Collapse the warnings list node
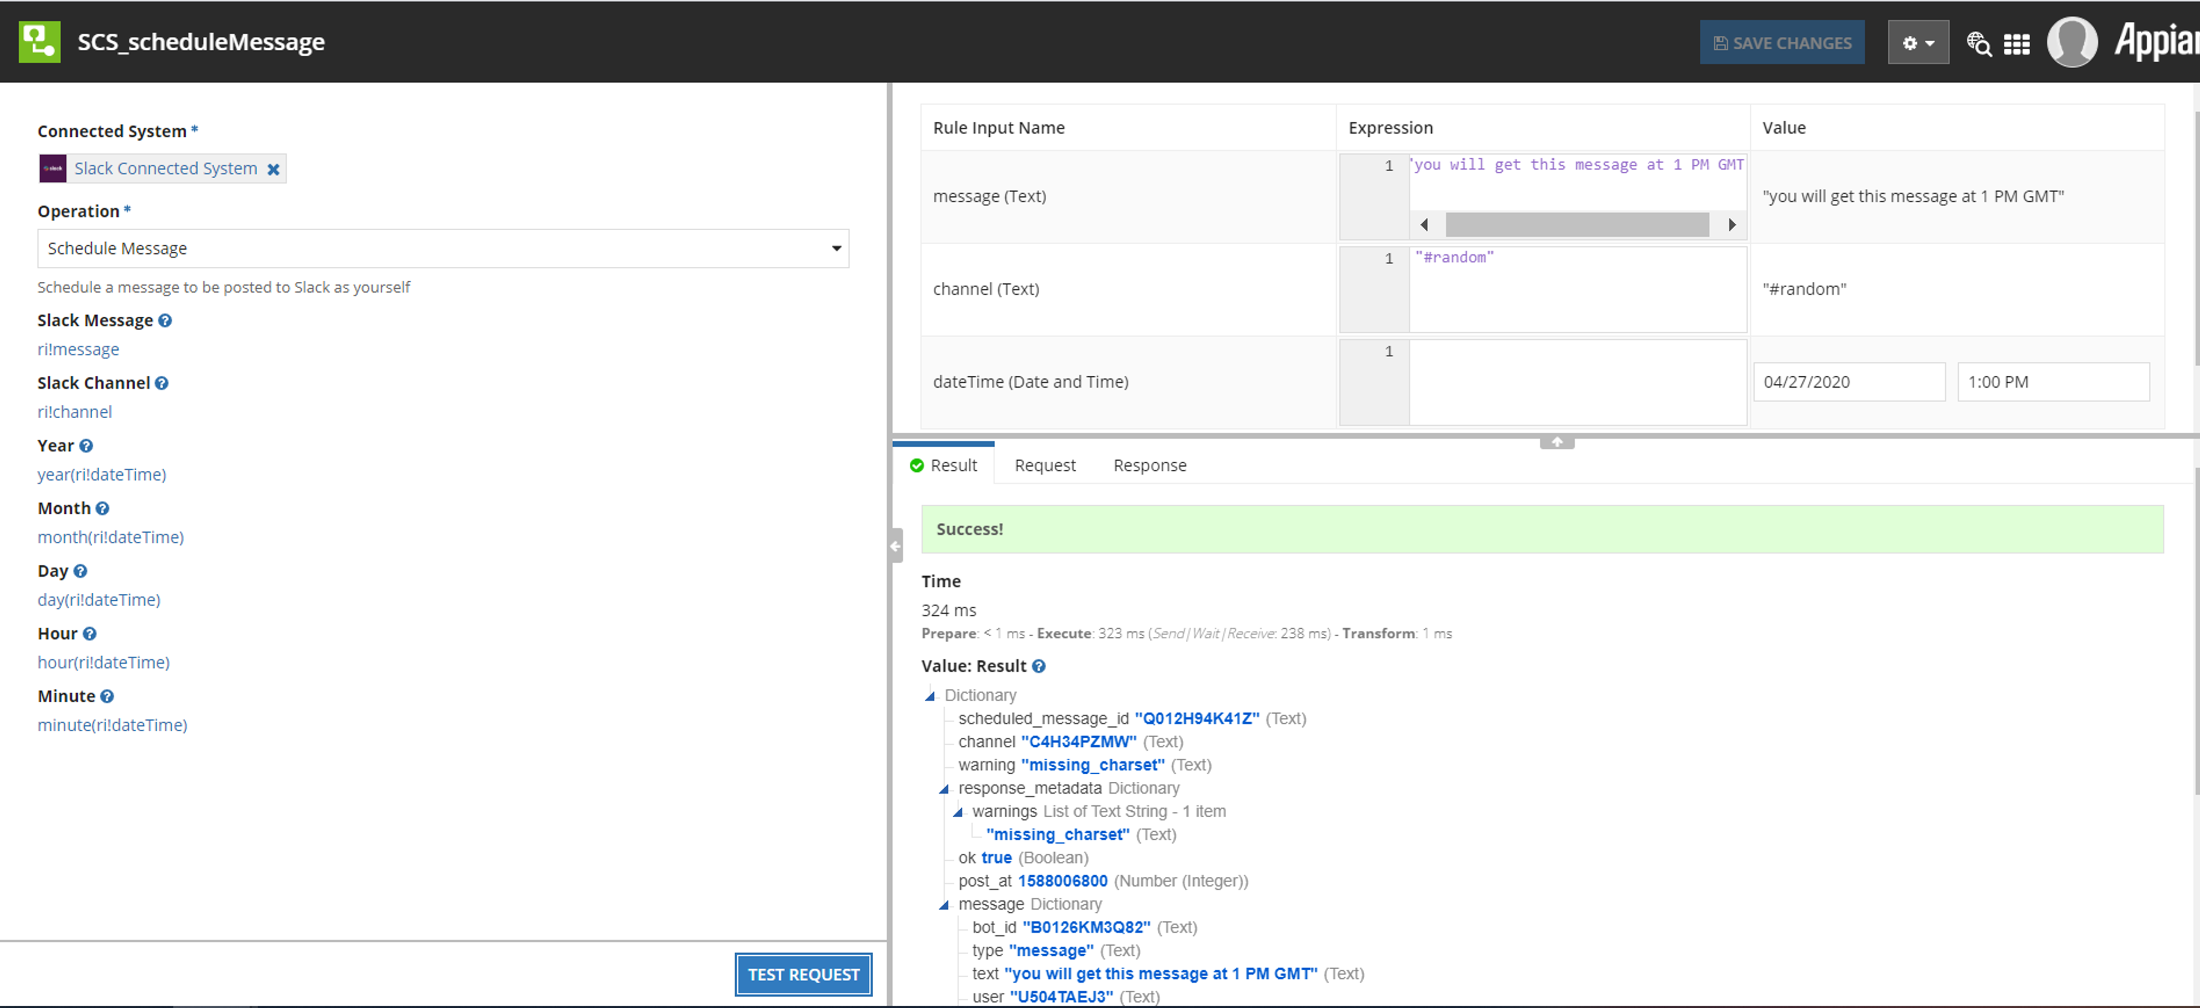 tap(957, 812)
